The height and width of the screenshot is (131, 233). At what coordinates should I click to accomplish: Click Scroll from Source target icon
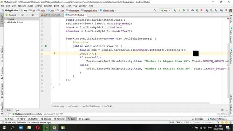23,15
